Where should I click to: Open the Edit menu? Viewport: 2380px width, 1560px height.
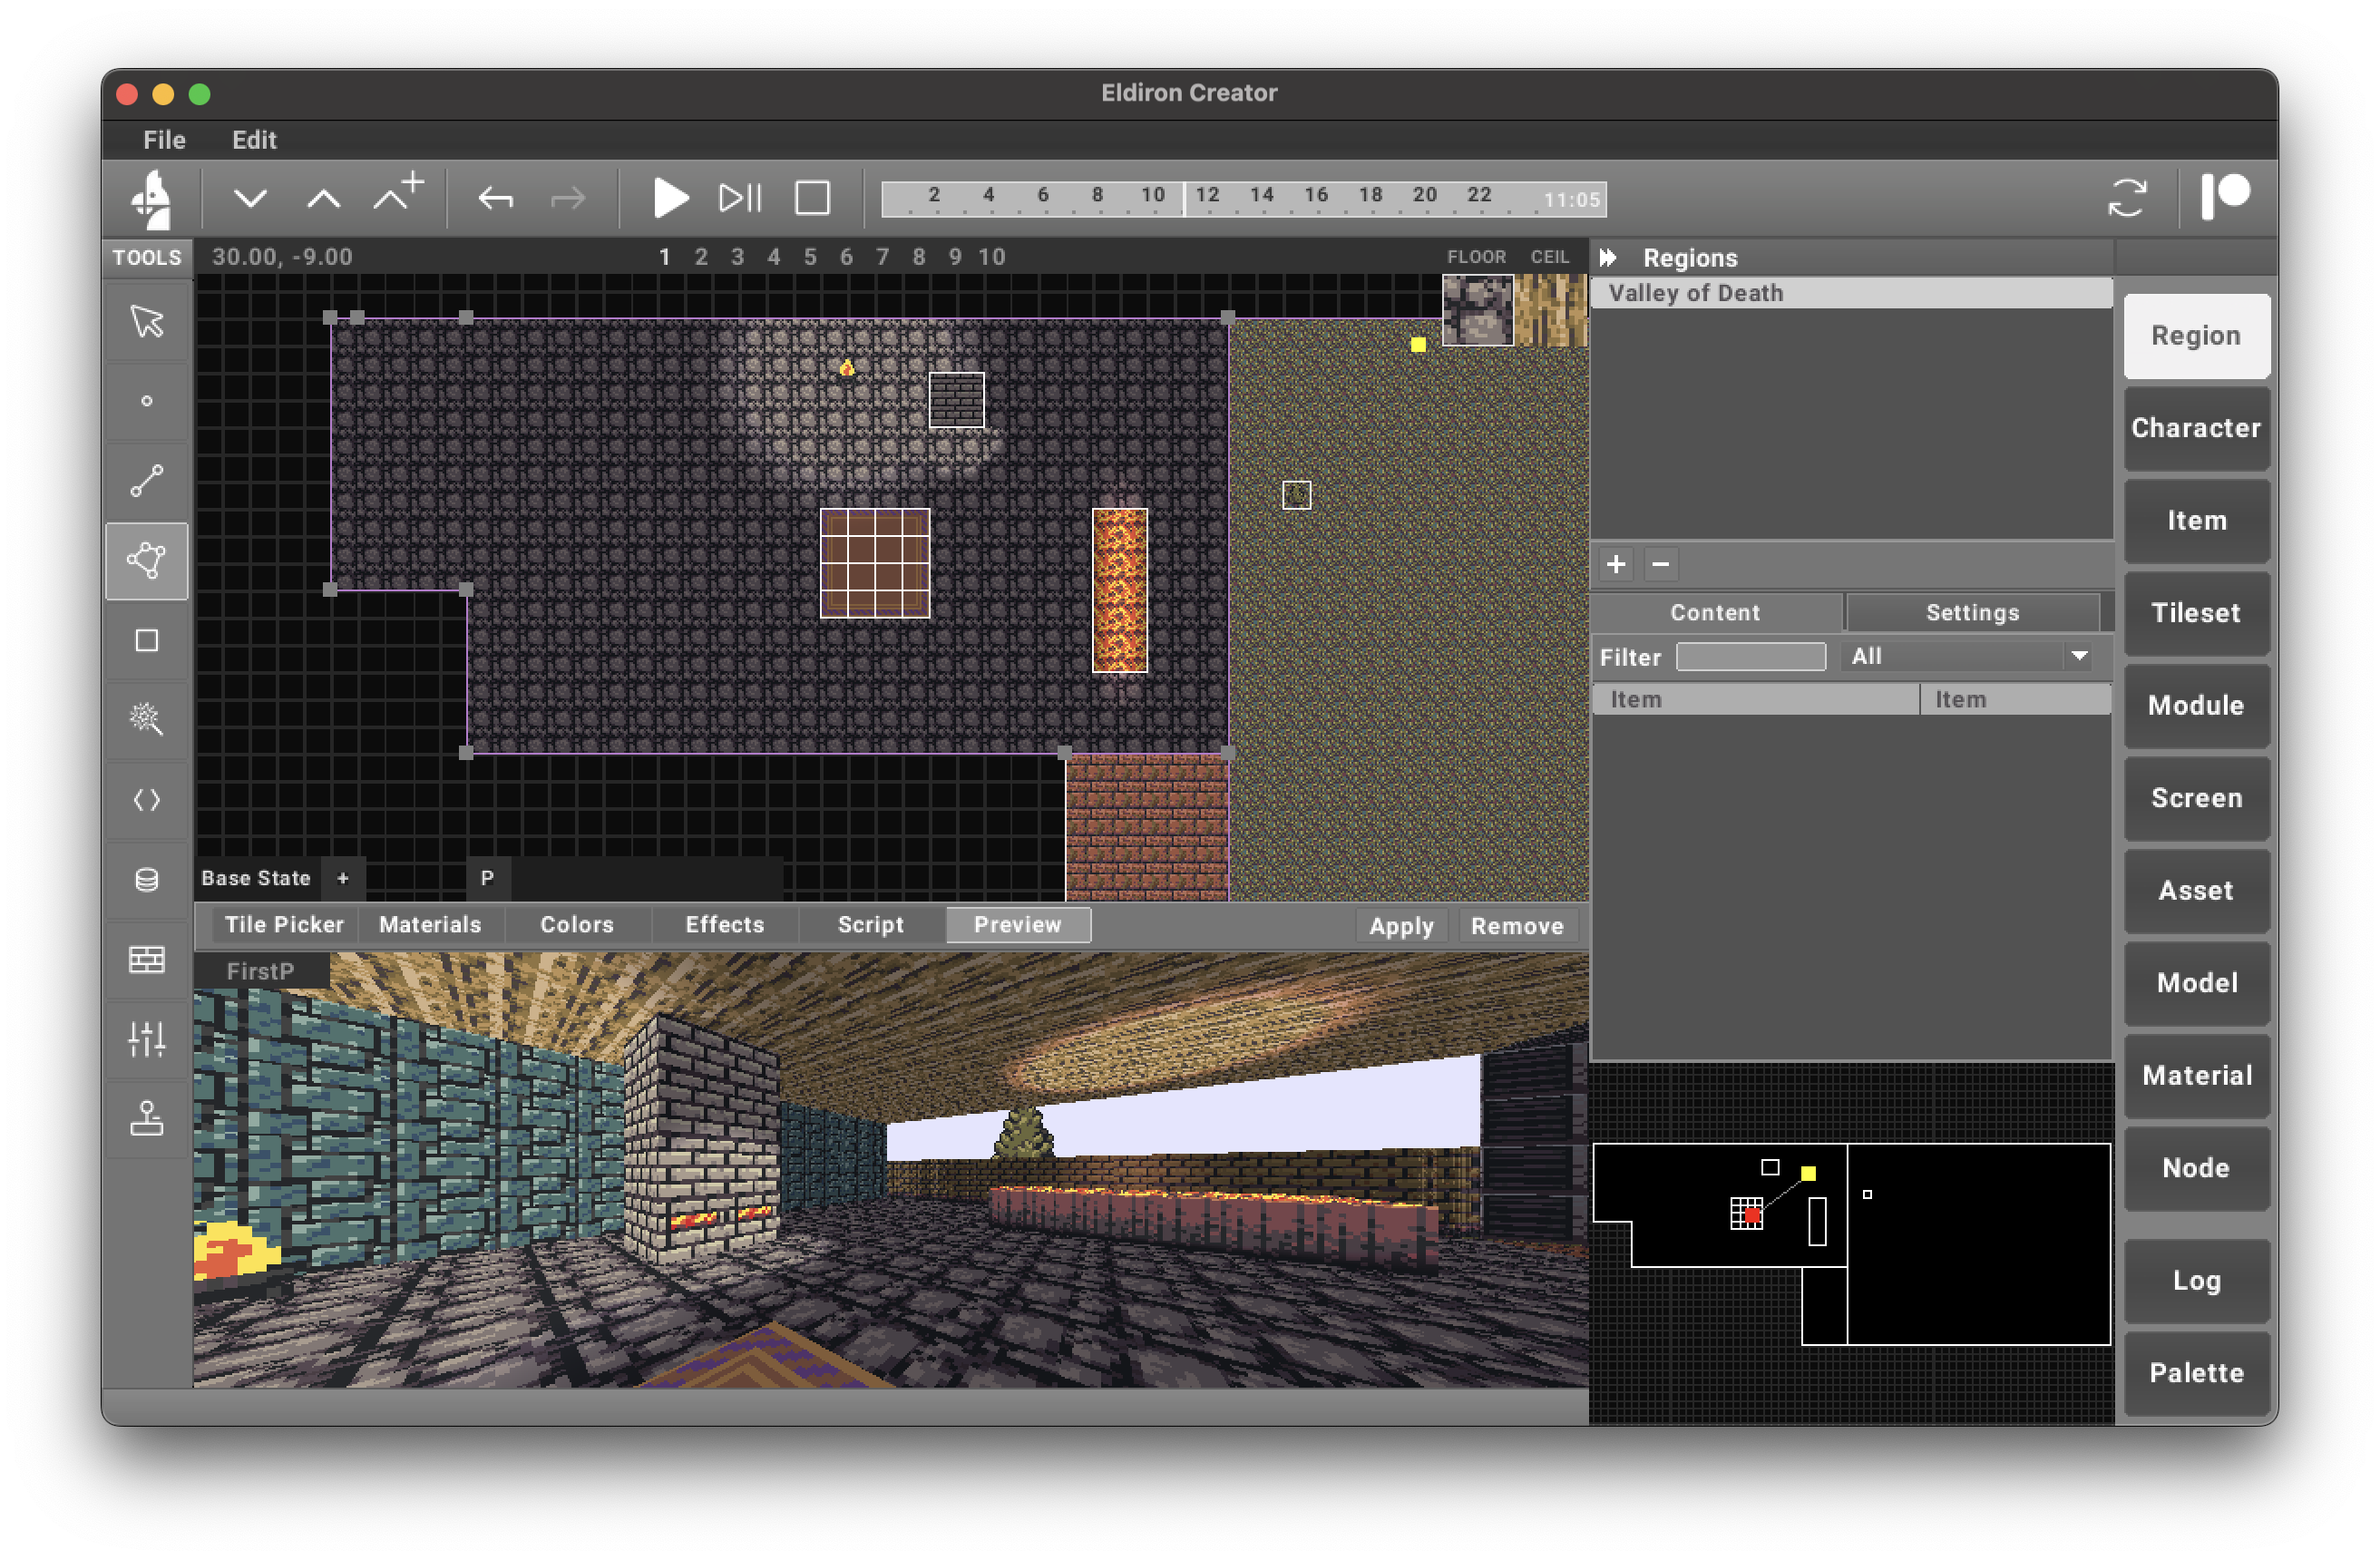pos(254,140)
